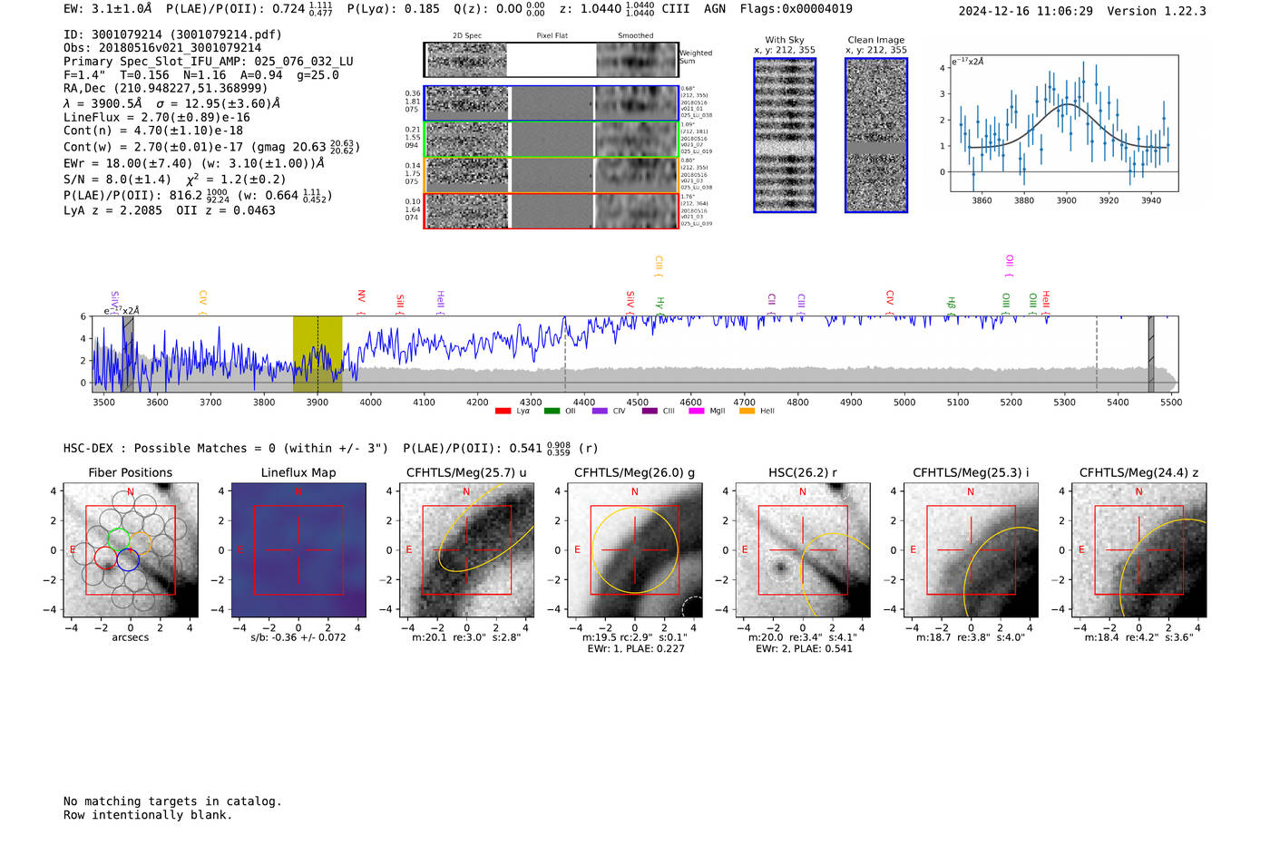Screen dimensions: 1270x864
Task: Click the Clean Image cutout
Action: (x=876, y=135)
